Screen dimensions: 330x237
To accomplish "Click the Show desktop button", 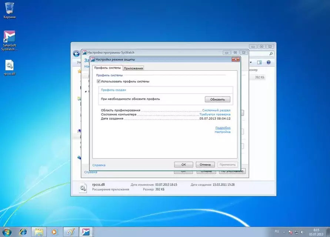I will (x=328, y=232).
